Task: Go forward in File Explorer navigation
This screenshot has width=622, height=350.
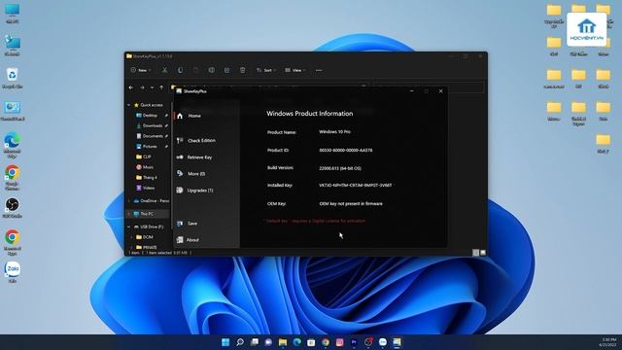Action: (x=142, y=87)
